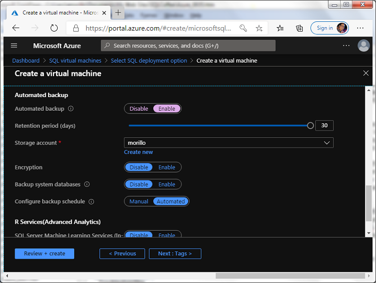Open the Collections icon
This screenshot has width=376, height=283.
click(x=299, y=28)
